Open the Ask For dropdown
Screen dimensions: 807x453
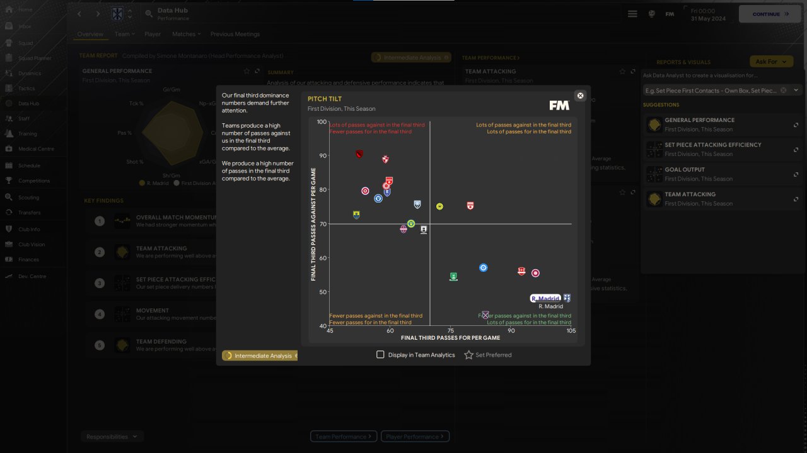click(771, 61)
